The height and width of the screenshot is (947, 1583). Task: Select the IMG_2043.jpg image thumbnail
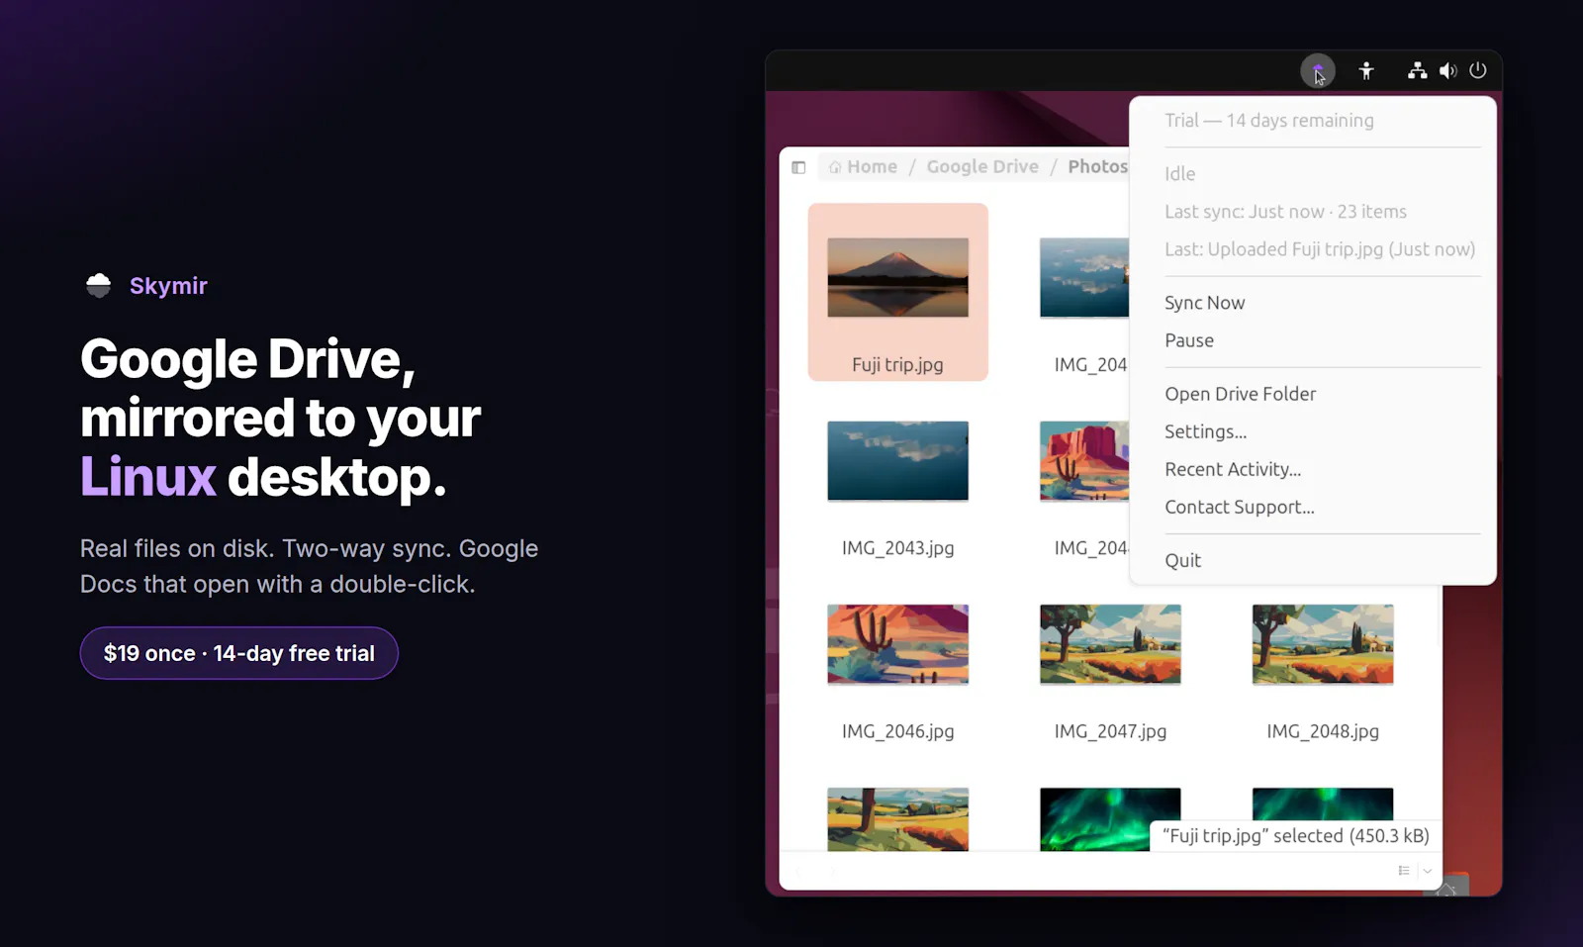tap(898, 461)
